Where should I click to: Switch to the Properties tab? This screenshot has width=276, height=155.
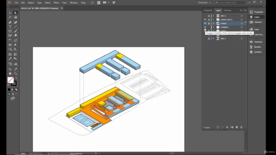click(x=208, y=10)
